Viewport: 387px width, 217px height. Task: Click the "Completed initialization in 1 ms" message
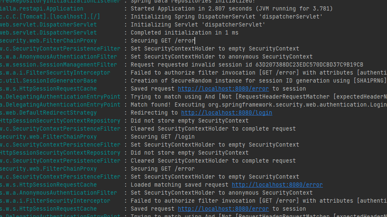click(x=184, y=32)
